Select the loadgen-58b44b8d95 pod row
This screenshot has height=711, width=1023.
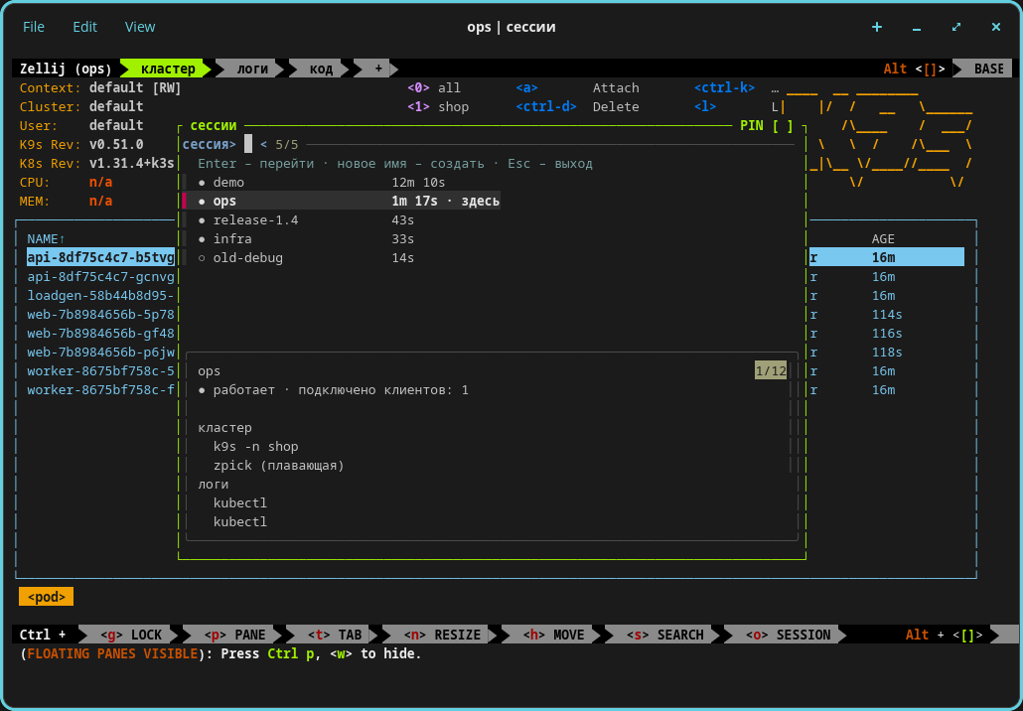pos(100,296)
